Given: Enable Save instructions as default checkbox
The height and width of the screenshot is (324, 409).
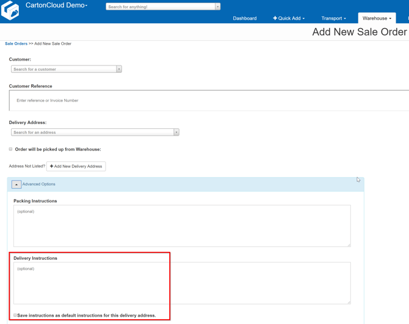Looking at the screenshot, I should [15, 315].
